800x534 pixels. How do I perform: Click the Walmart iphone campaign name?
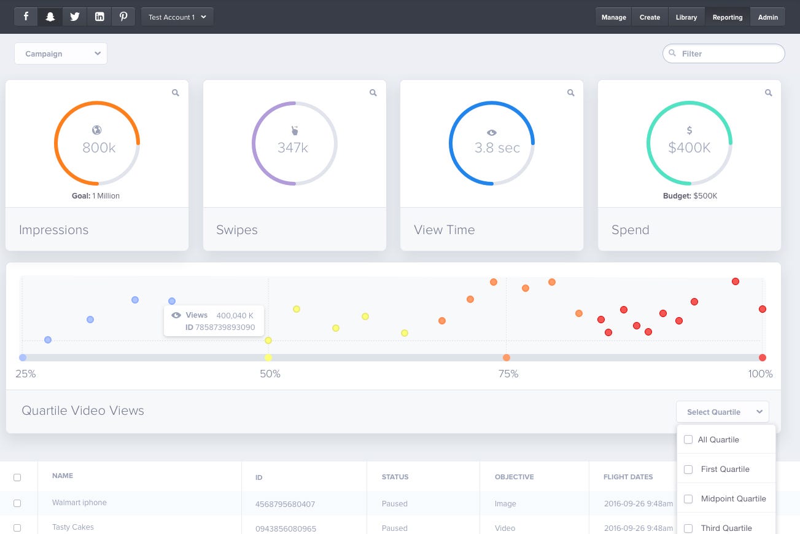tap(79, 503)
